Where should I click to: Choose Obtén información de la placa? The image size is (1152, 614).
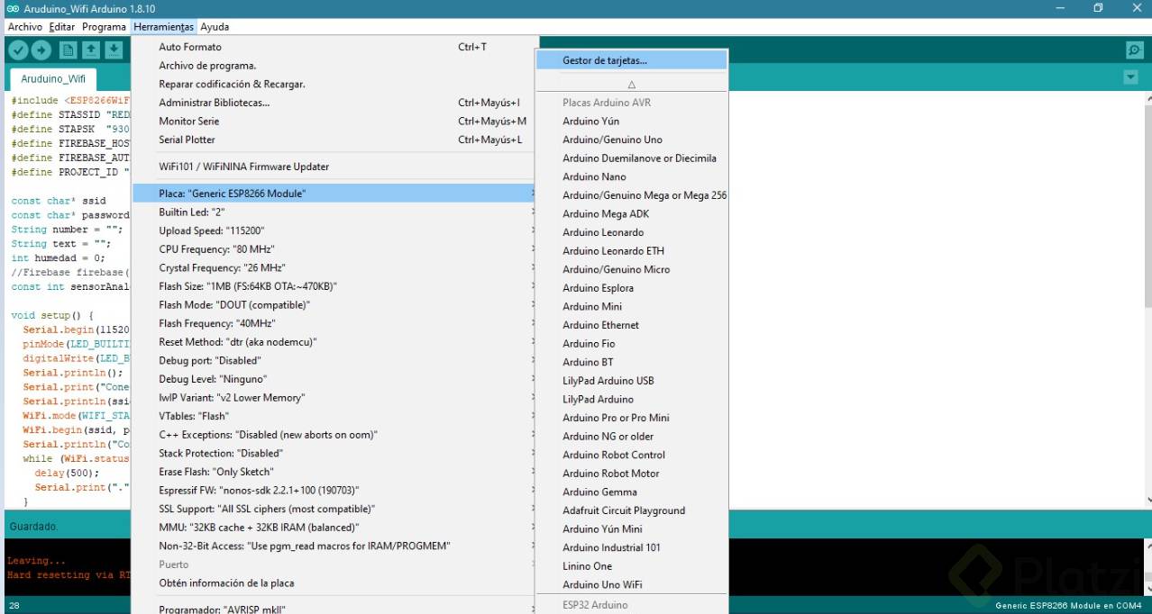334,582
